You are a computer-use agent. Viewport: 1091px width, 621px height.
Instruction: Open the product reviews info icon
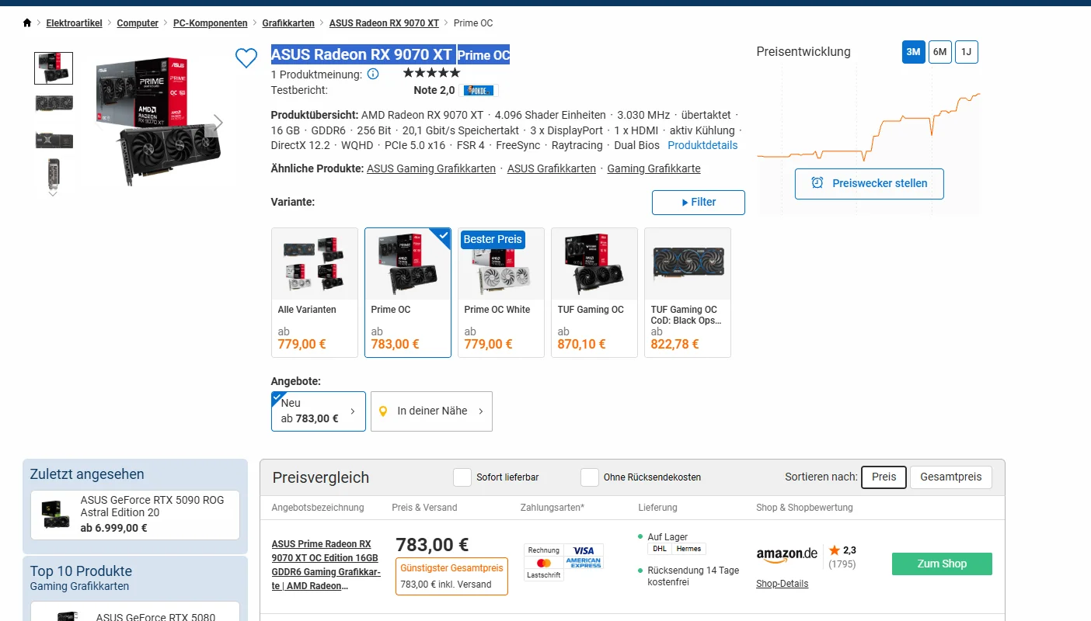(x=373, y=75)
